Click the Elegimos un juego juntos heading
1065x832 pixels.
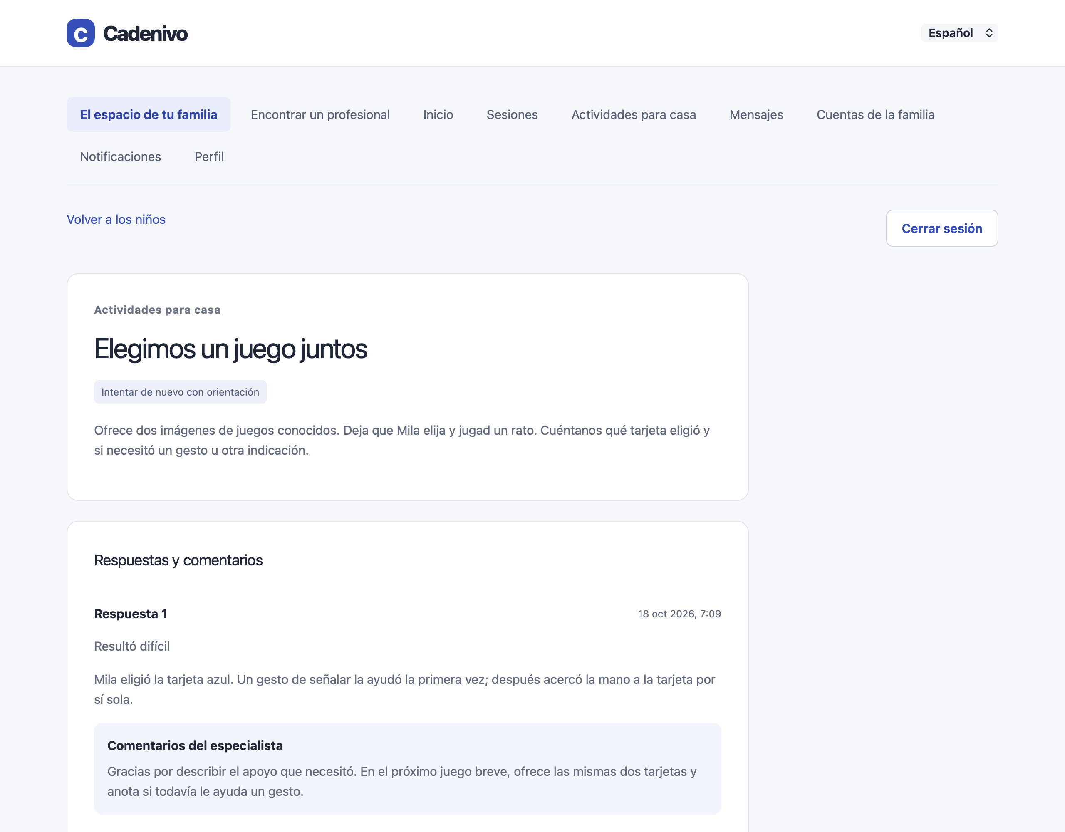click(x=230, y=349)
